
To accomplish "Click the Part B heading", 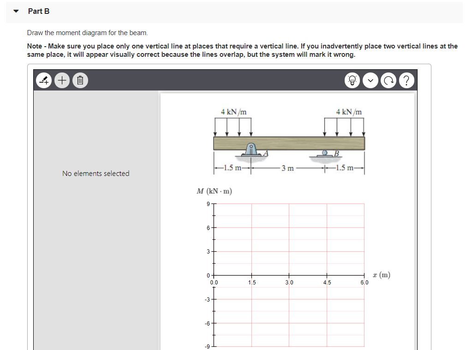I will [x=39, y=11].
